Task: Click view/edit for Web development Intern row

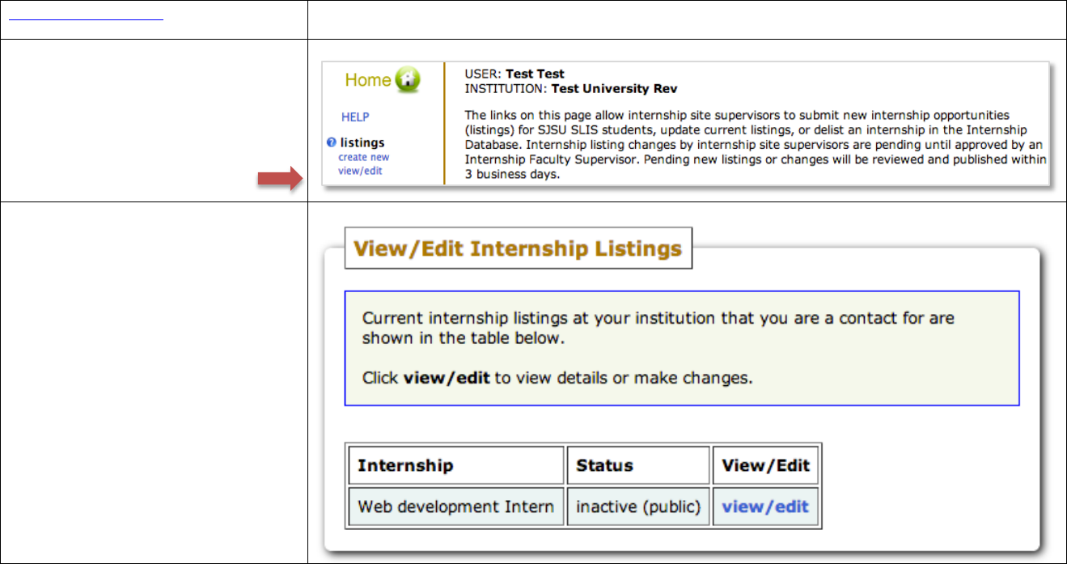Action: (x=765, y=507)
